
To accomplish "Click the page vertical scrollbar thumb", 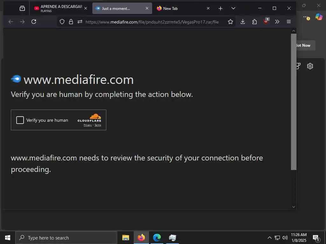I will coord(294,102).
